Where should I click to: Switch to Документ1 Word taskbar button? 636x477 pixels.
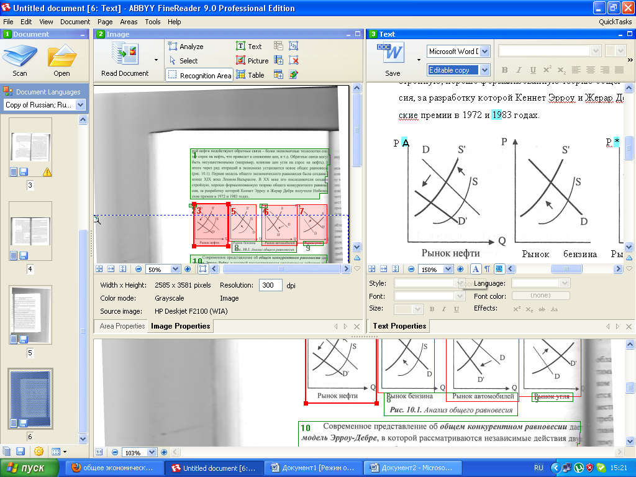(313, 468)
